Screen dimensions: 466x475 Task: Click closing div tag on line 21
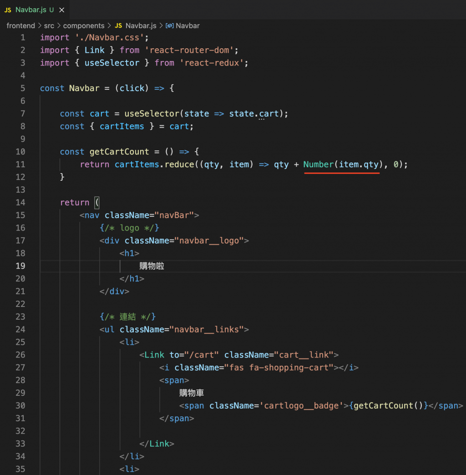coord(115,291)
